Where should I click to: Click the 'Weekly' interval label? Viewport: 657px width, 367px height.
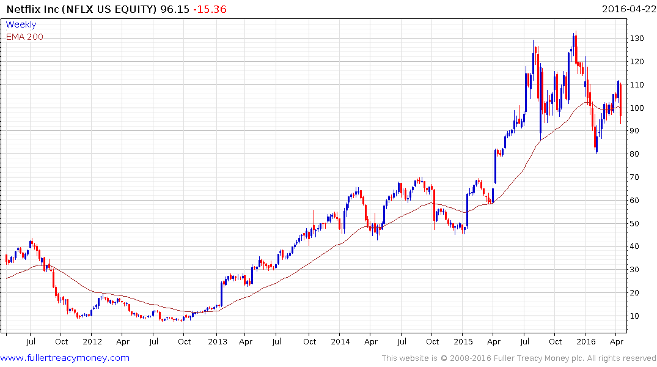(21, 24)
